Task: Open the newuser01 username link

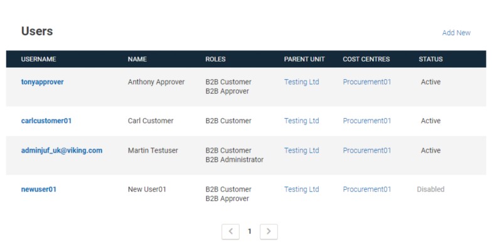Action: point(38,189)
